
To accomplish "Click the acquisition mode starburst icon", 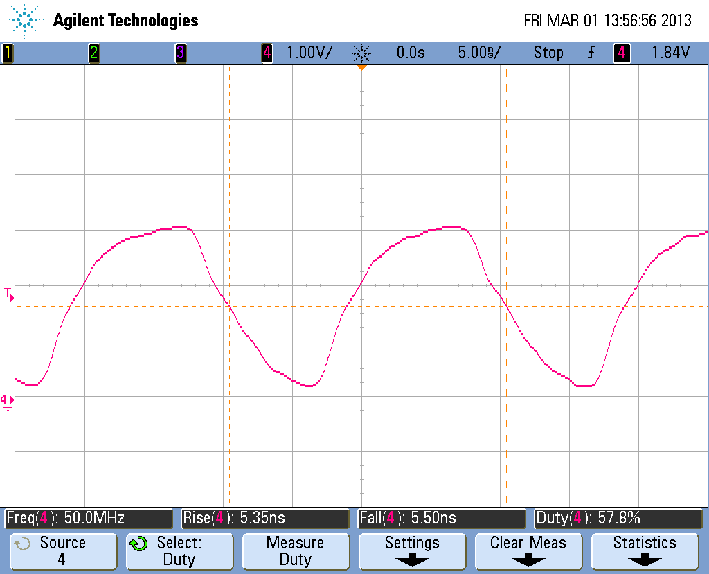I will tap(361, 53).
